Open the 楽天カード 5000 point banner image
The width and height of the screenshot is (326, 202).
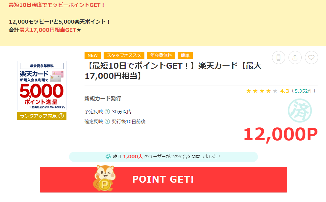42,85
